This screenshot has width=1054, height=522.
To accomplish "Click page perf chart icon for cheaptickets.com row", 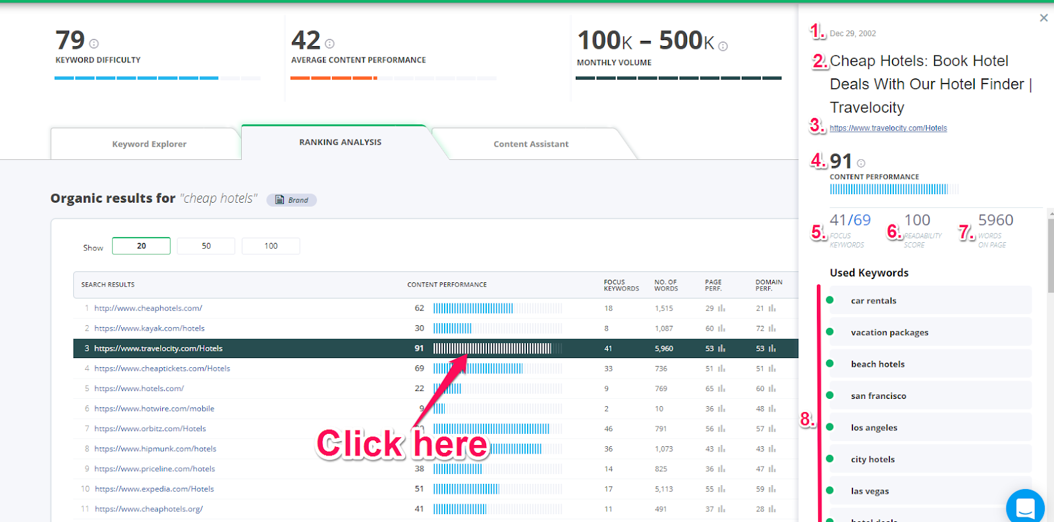I will click(x=721, y=369).
